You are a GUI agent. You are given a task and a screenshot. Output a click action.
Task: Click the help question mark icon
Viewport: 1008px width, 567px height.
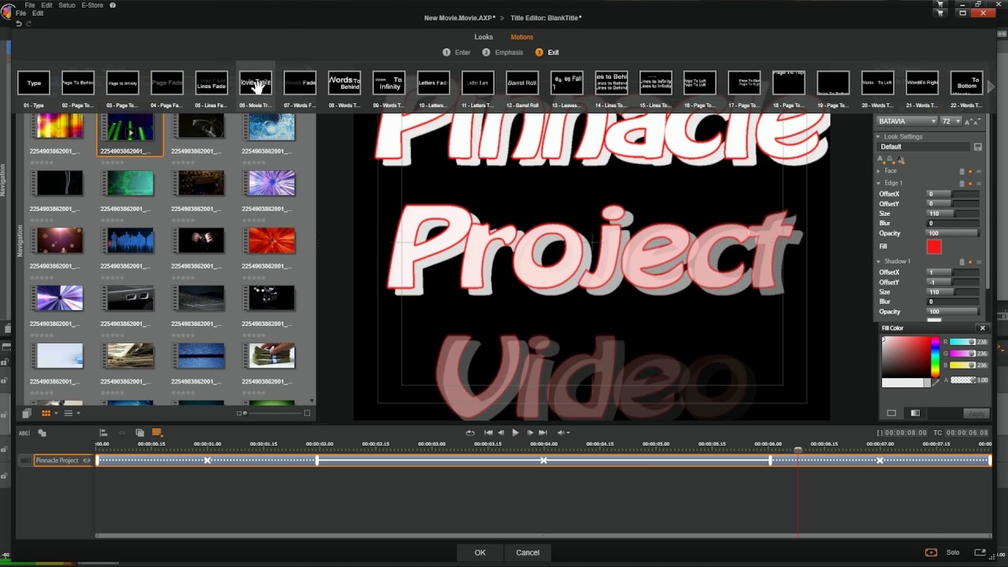click(x=113, y=5)
